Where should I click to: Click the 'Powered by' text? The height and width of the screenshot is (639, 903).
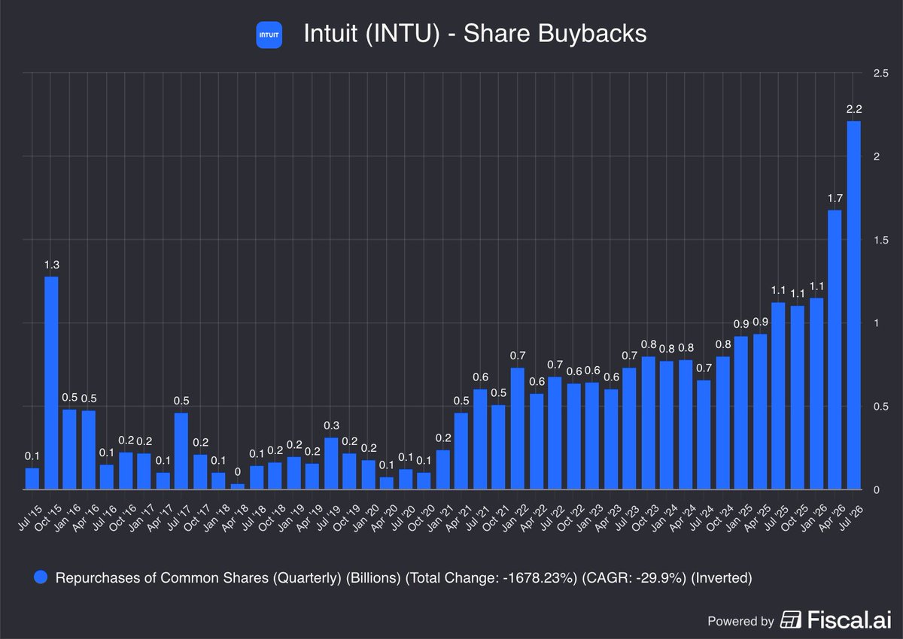click(x=740, y=621)
